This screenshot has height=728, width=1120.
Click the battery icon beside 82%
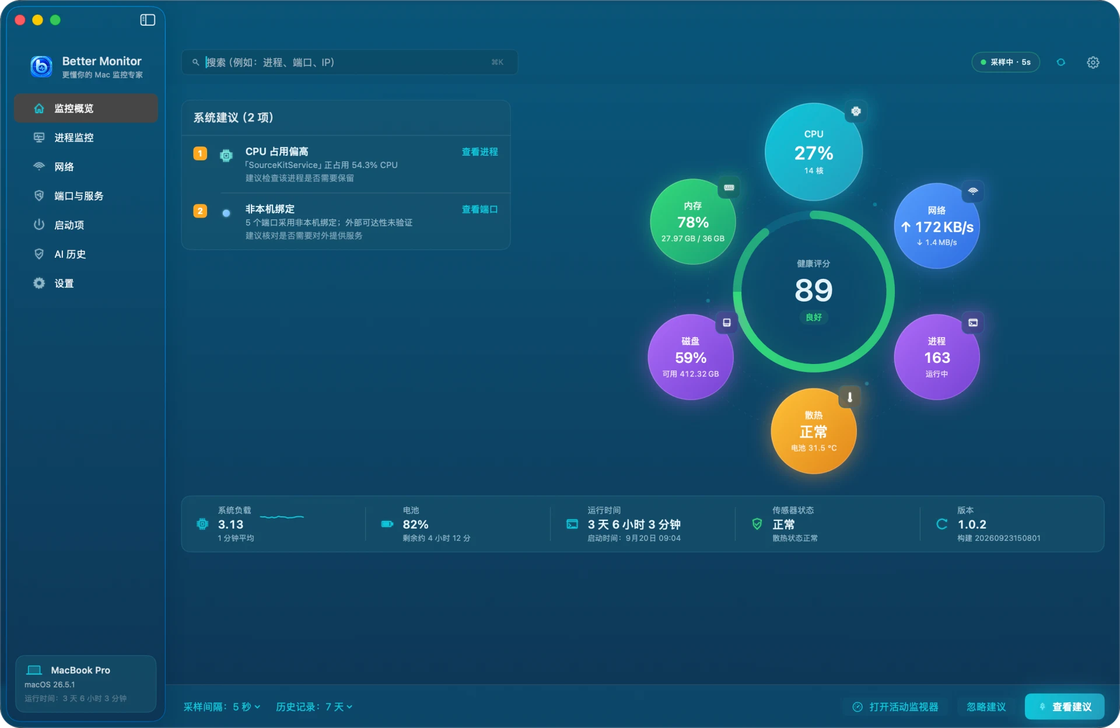(x=387, y=524)
